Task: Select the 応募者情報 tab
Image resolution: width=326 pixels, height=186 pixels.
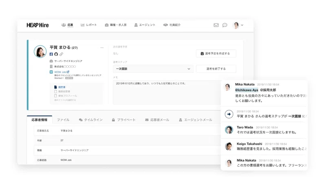Action: [x=40, y=120]
